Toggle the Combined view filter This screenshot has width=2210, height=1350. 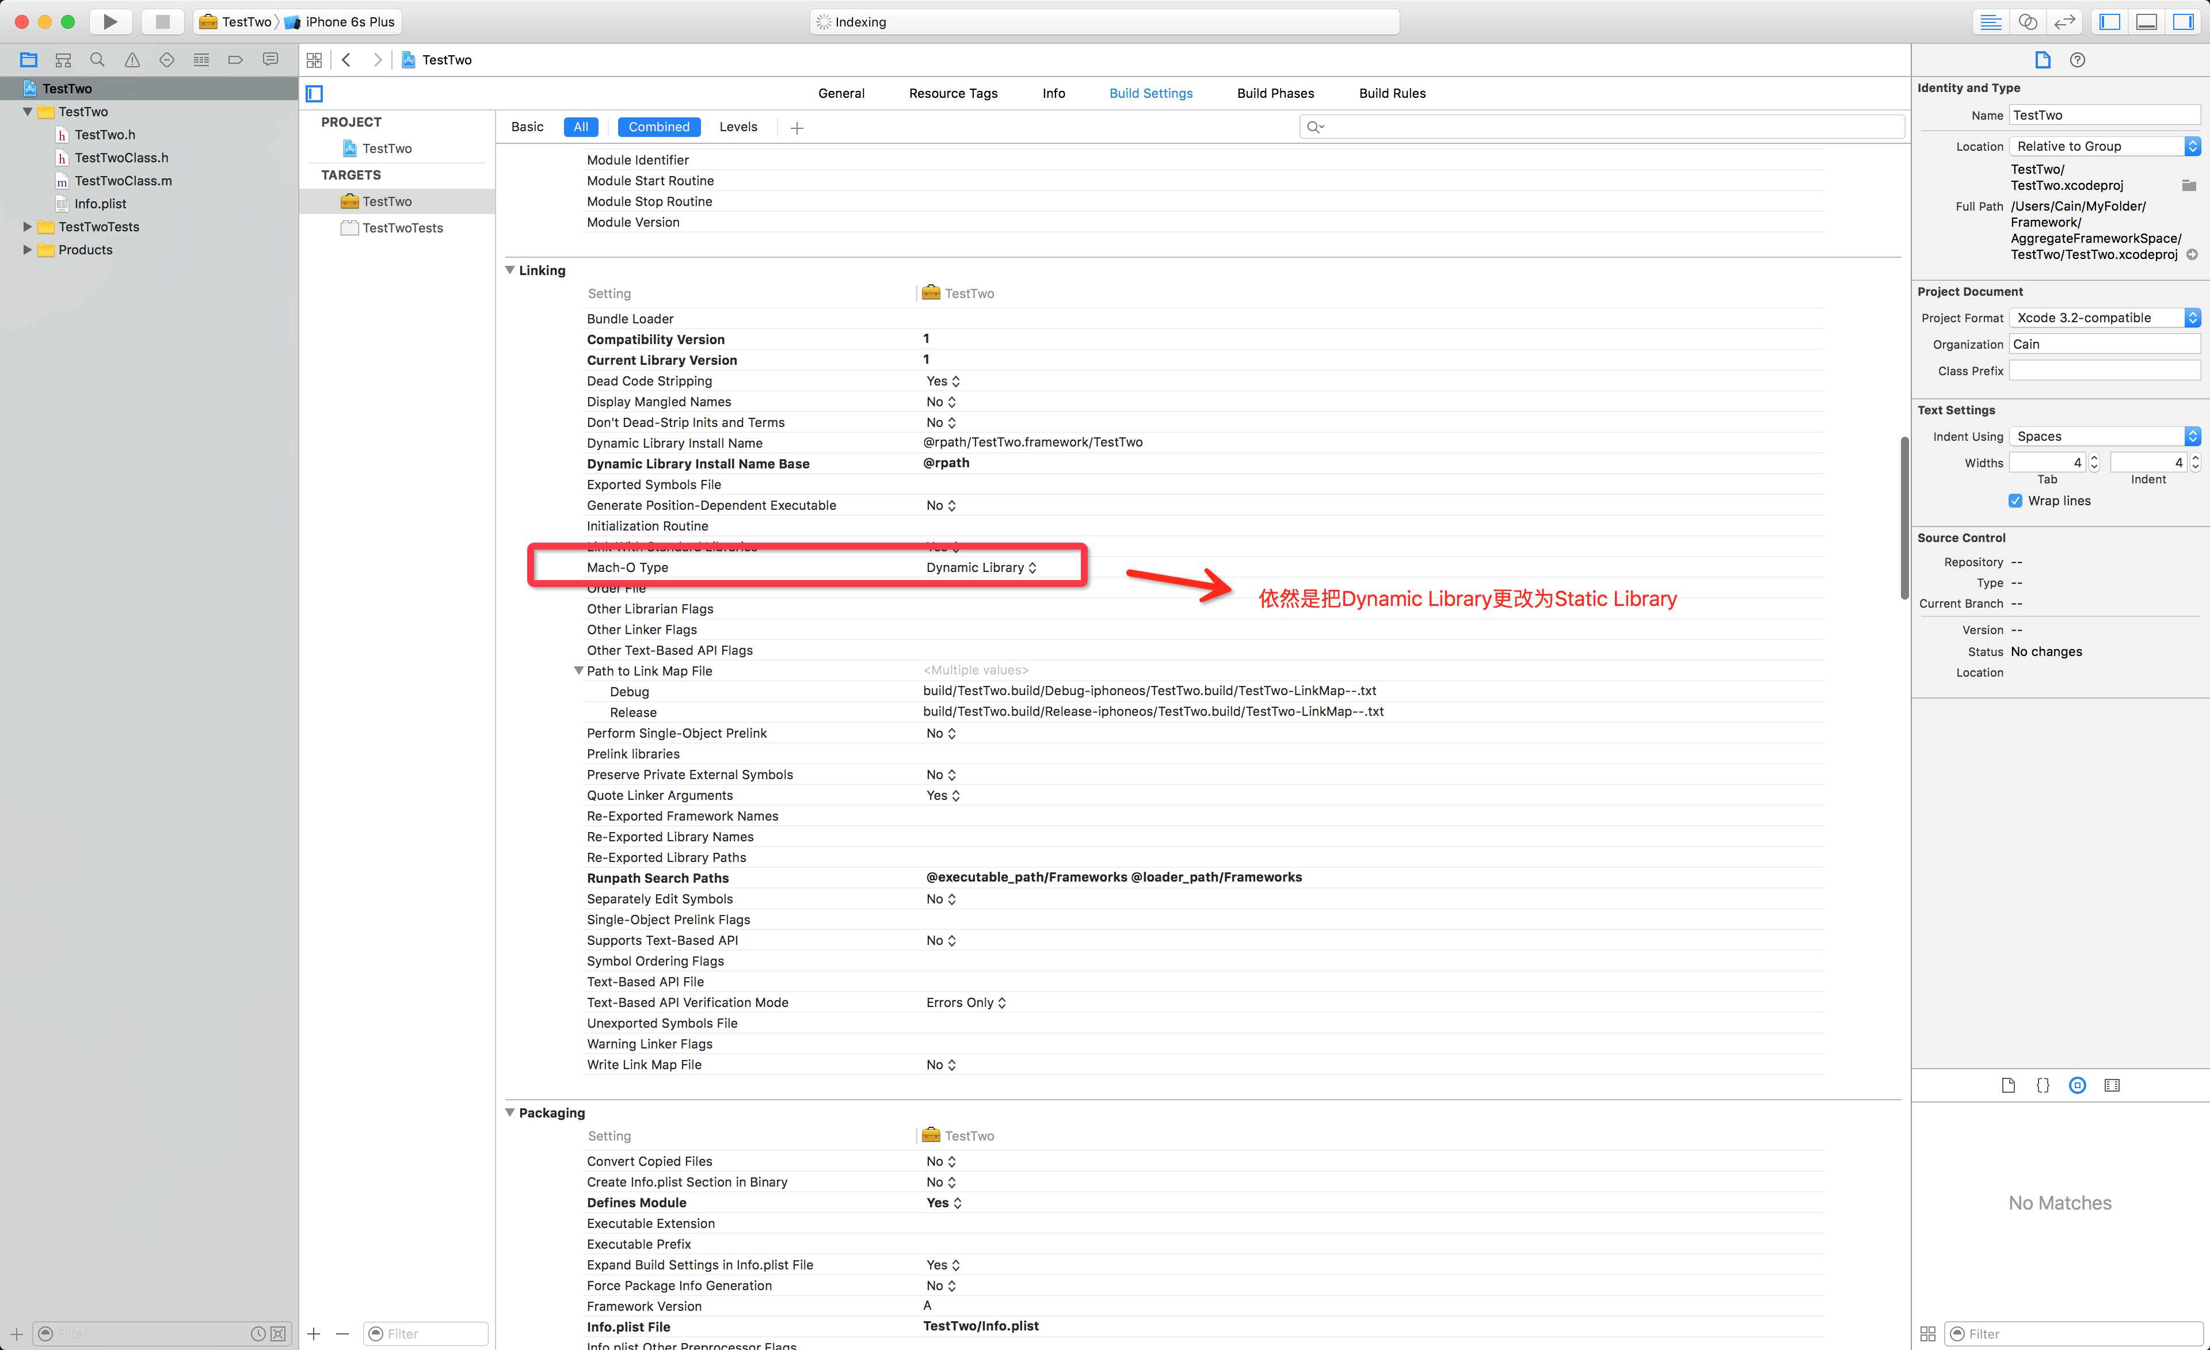[658, 127]
